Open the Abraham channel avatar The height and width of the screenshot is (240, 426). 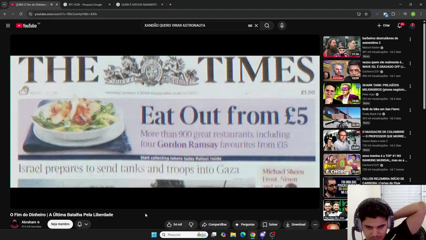pyautogui.click(x=15, y=224)
